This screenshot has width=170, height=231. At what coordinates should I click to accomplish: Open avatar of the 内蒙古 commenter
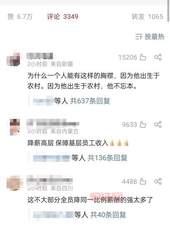[14, 127]
